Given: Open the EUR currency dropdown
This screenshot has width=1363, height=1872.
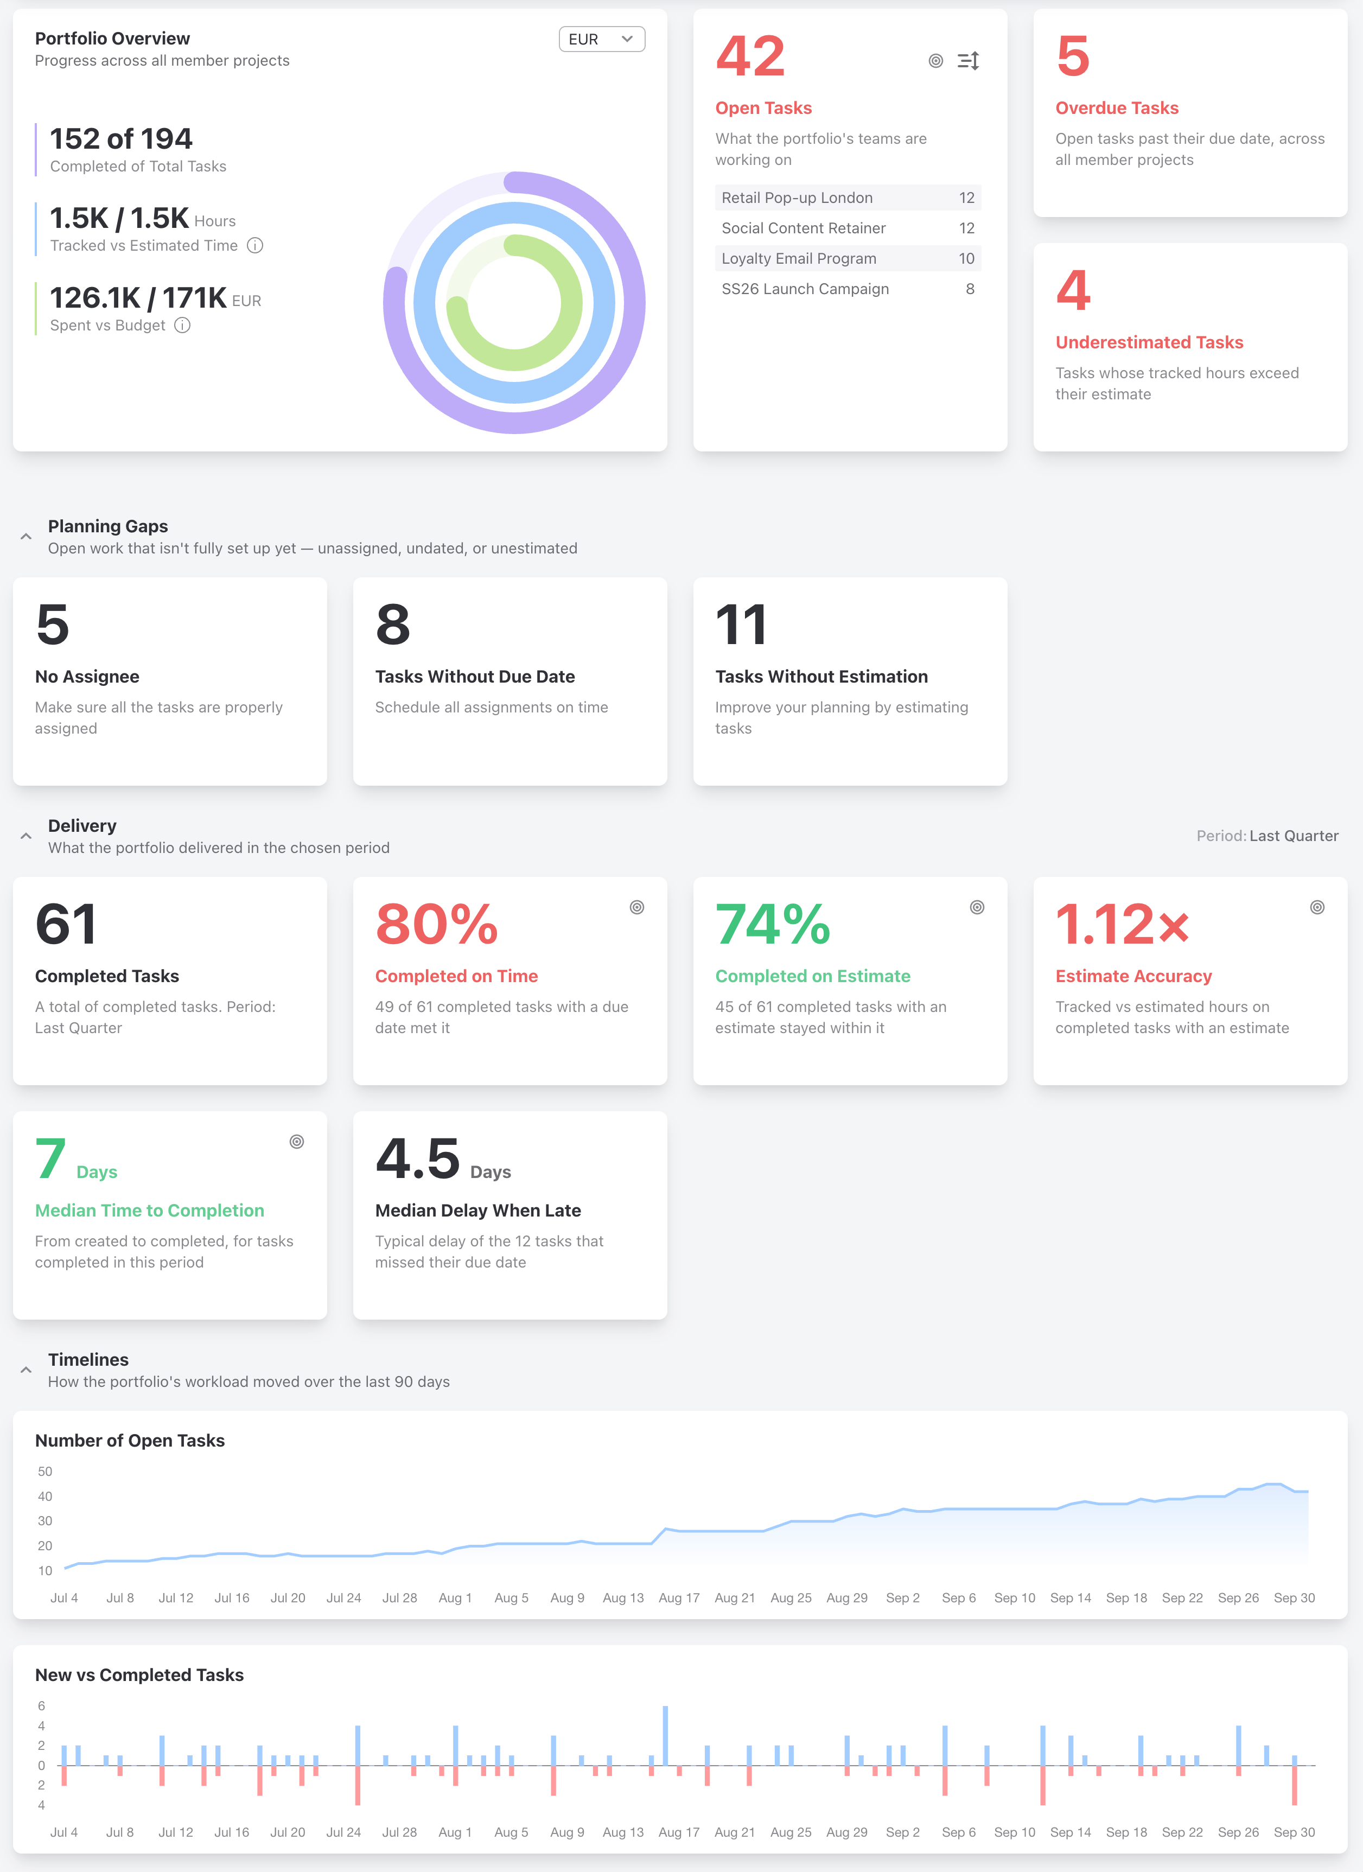Looking at the screenshot, I should 601,39.
